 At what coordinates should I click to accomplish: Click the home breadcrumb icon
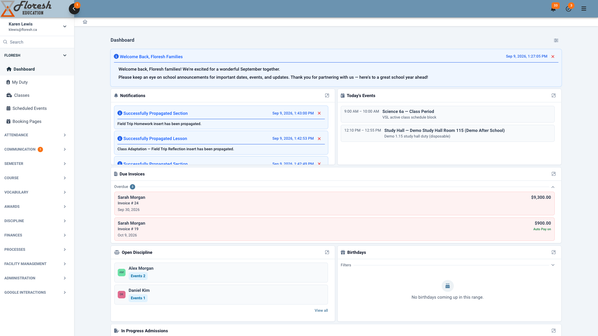[85, 22]
